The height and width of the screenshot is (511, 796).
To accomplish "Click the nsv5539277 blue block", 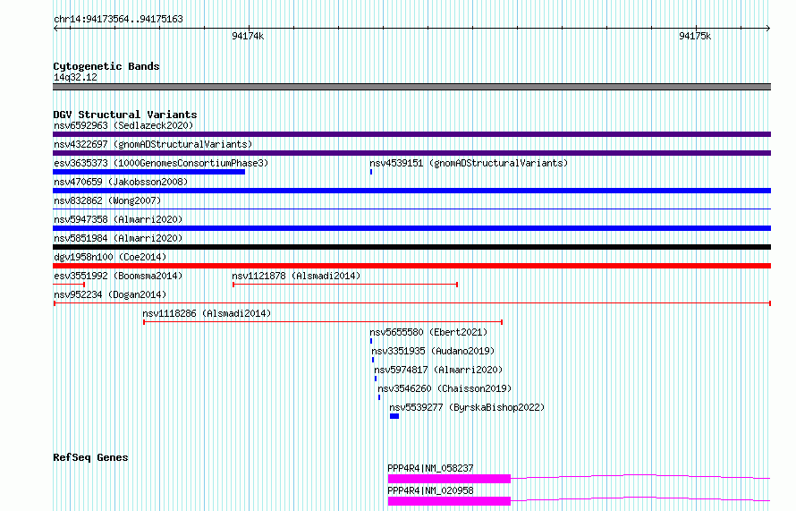I will coord(394,416).
